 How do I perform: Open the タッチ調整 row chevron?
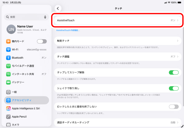pyautogui.click(x=178, y=56)
